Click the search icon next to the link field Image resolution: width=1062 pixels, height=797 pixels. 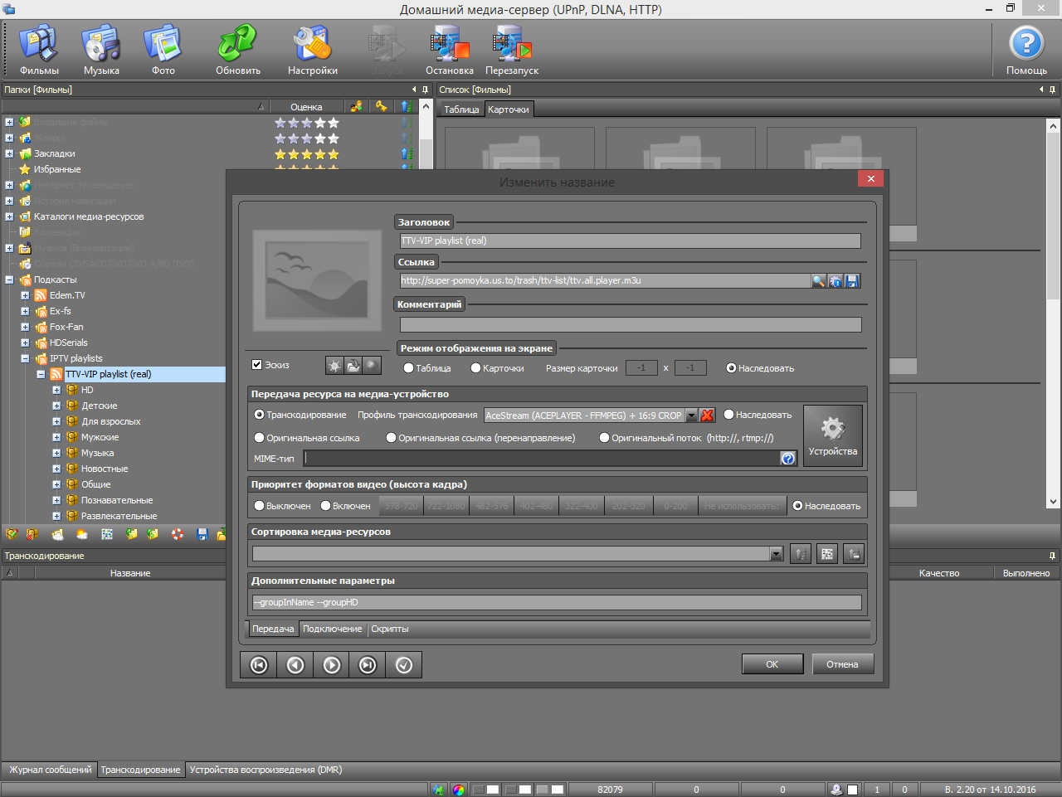[x=818, y=281]
